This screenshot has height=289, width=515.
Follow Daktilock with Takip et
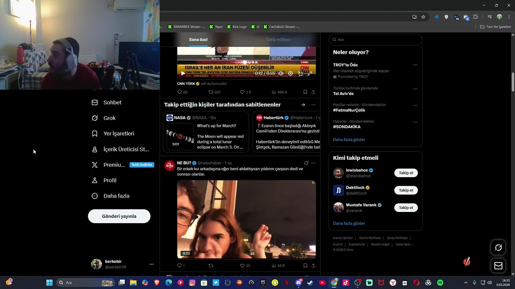click(406, 190)
